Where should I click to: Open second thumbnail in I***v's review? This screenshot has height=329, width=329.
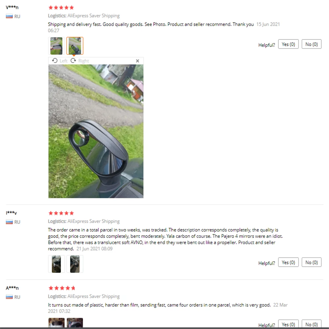pyautogui.click(x=75, y=264)
